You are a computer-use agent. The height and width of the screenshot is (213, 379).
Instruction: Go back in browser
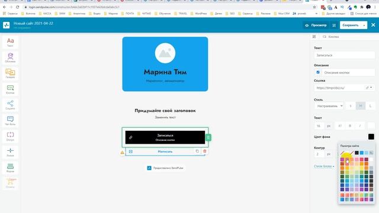[4, 7]
